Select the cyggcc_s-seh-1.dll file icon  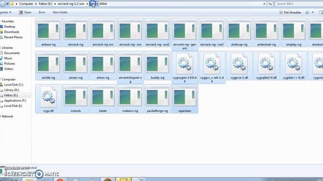pyautogui.click(x=212, y=64)
